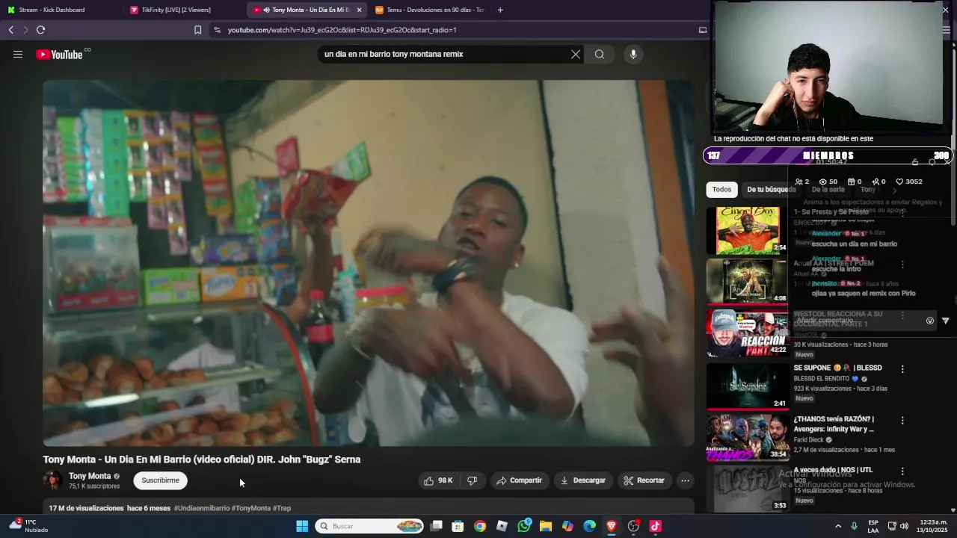Open options for A veces dudo | NOS video
Image resolution: width=957 pixels, height=538 pixels.
pyautogui.click(x=902, y=471)
